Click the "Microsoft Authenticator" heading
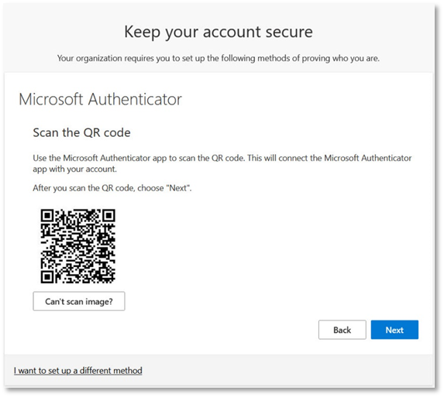The image size is (444, 397). coord(100,99)
